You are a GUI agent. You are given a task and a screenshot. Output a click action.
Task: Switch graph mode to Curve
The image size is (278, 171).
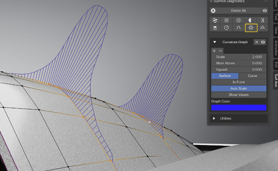click(252, 76)
